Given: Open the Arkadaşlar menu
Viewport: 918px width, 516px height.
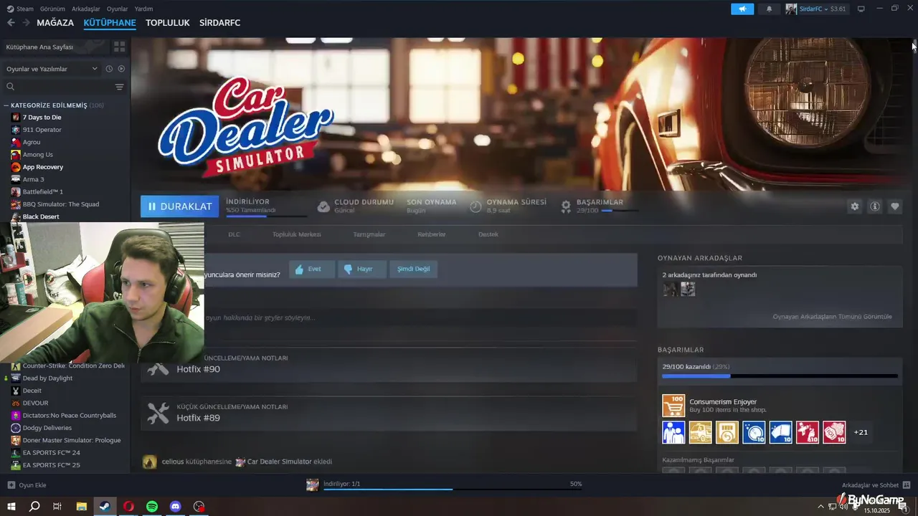Looking at the screenshot, I should coord(86,9).
